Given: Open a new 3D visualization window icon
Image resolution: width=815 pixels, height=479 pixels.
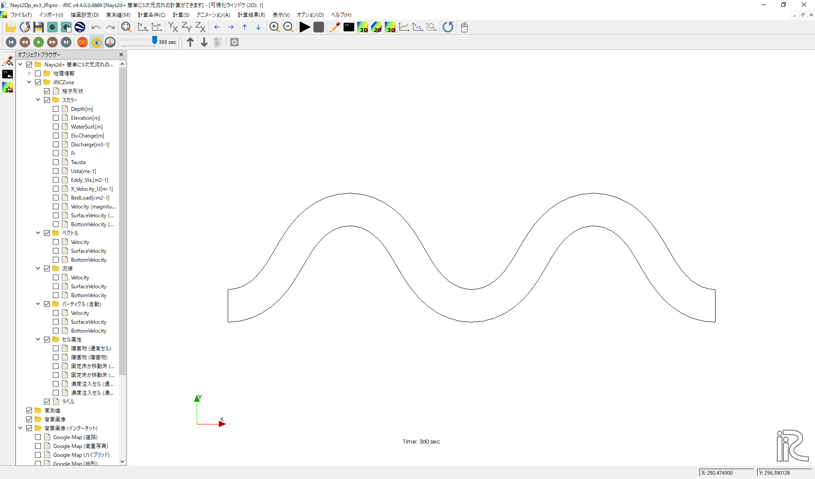Looking at the screenshot, I should tap(390, 27).
